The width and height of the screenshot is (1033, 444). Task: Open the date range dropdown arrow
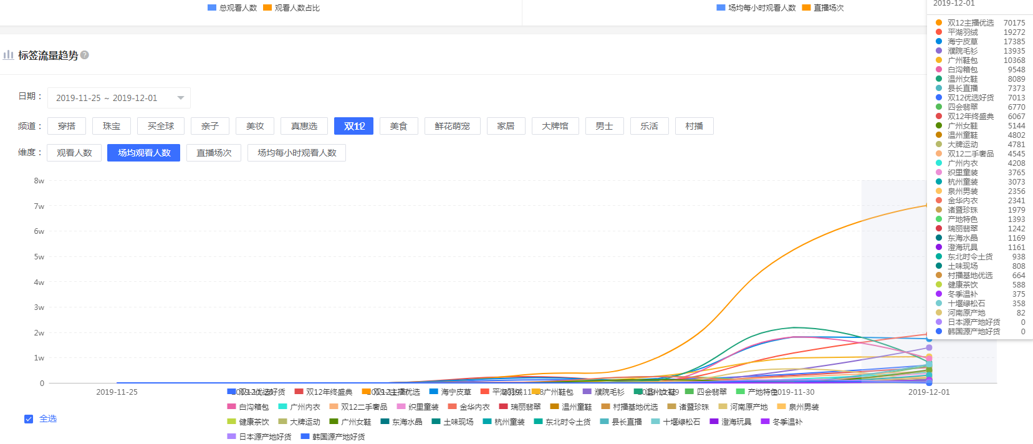click(x=181, y=98)
